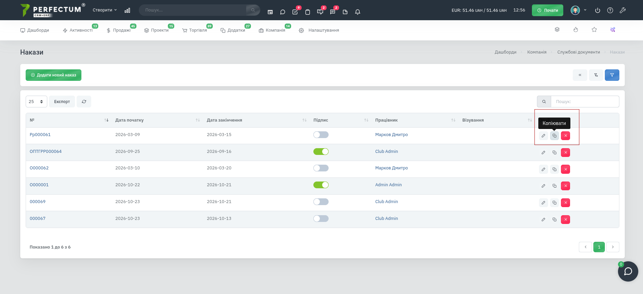Edit order 000069 using the pencil icon
643x294 pixels.
click(x=543, y=203)
